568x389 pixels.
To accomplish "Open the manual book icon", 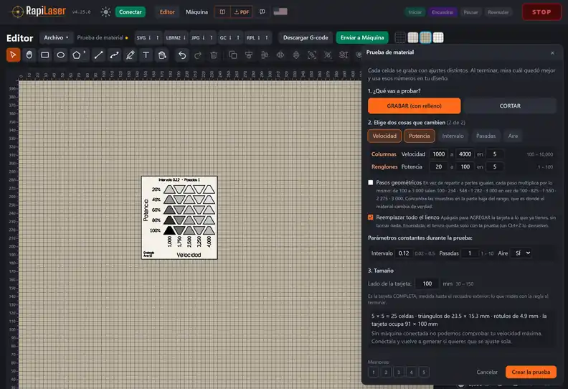I will (x=222, y=12).
